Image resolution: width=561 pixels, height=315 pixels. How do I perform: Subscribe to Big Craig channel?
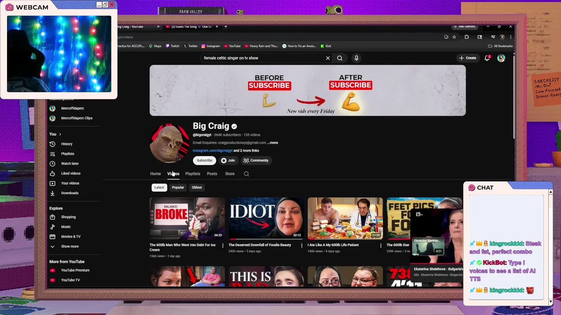[204, 161]
